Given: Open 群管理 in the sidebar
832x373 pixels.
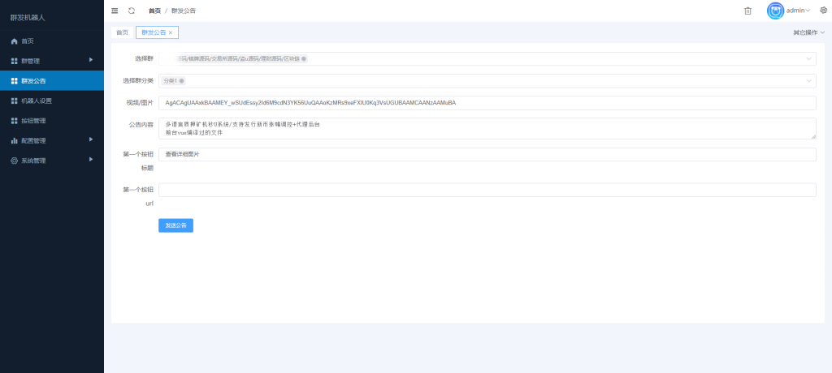Looking at the screenshot, I should click(x=52, y=61).
